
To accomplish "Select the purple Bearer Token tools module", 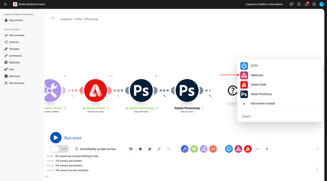I will [52, 90].
